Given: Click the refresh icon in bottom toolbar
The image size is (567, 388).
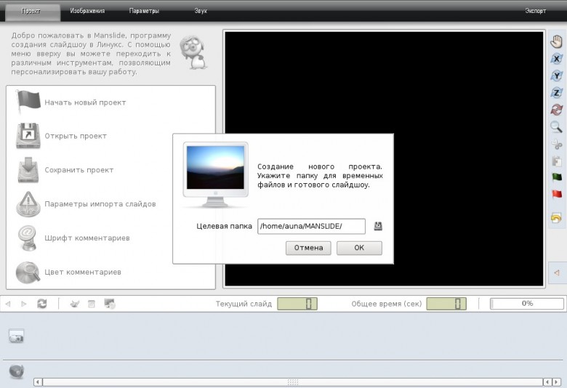Looking at the screenshot, I should click(x=42, y=304).
